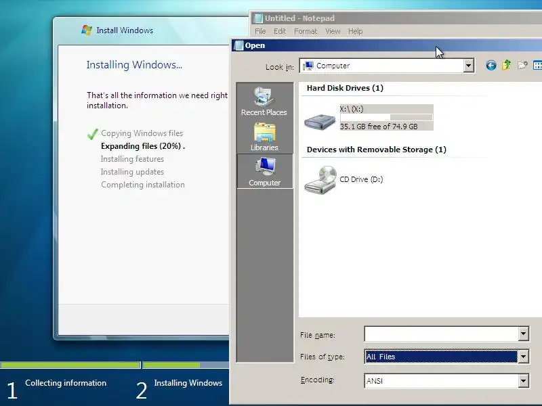The image size is (542, 406).
Task: Open Notepad's Help menu
Action: 355,31
